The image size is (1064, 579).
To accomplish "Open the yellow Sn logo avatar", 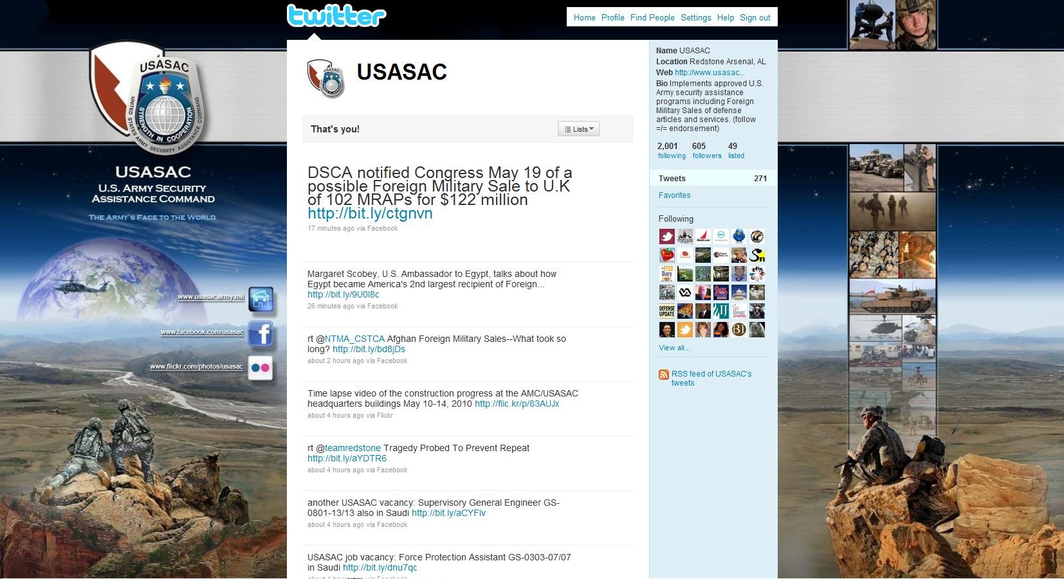I will 757,255.
